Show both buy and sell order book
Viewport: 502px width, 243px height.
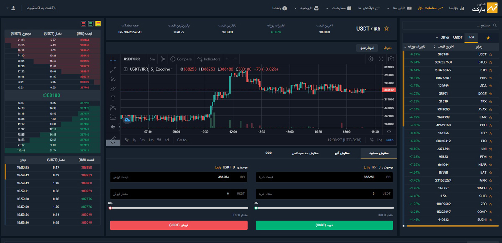tap(98, 24)
